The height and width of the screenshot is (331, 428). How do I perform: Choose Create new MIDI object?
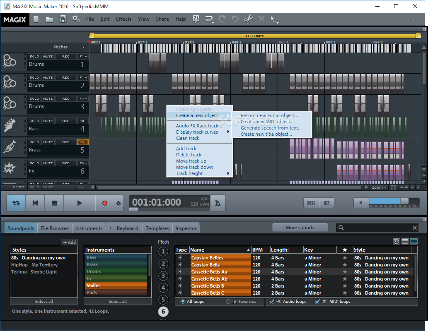[267, 122]
